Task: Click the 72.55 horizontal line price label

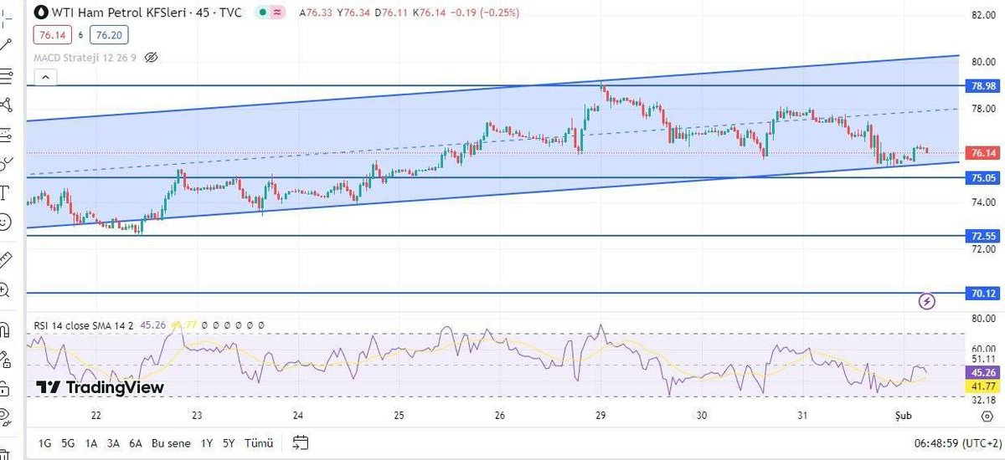Action: click(982, 237)
